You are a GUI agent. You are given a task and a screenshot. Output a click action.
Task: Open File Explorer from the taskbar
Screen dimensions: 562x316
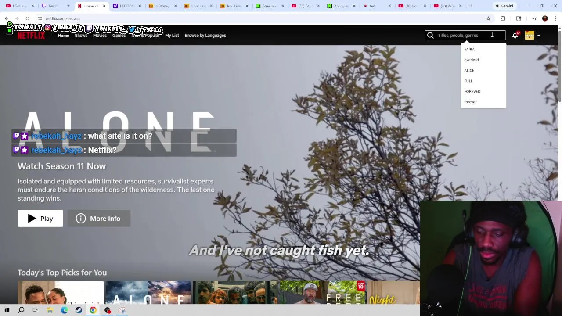click(50, 310)
